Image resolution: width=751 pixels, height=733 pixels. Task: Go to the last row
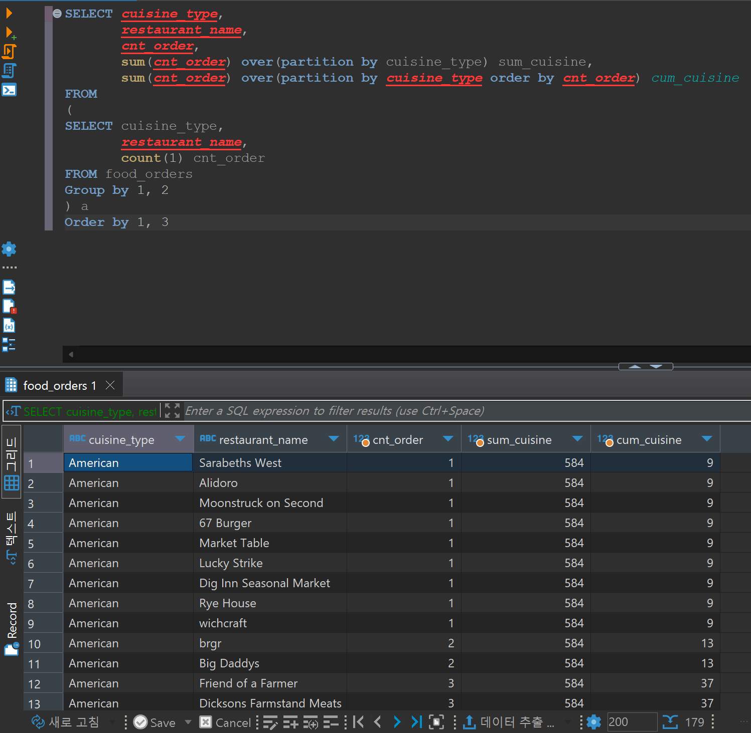[x=416, y=722]
